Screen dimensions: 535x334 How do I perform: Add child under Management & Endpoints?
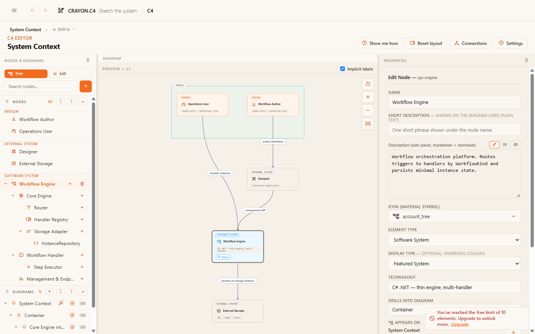click(x=82, y=279)
